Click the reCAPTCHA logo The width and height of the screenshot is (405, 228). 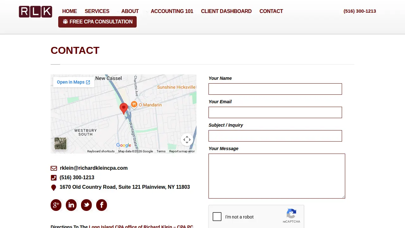(x=291, y=214)
